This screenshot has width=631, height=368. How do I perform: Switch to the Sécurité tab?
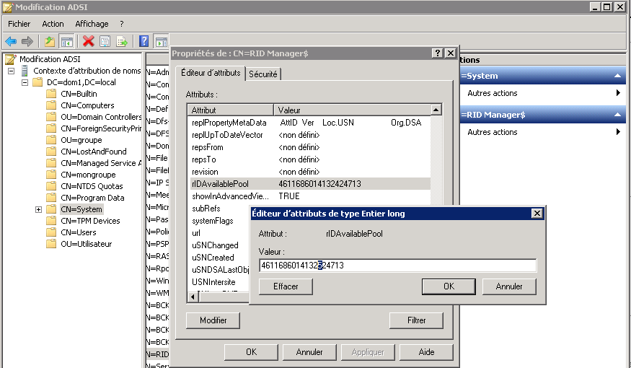263,74
